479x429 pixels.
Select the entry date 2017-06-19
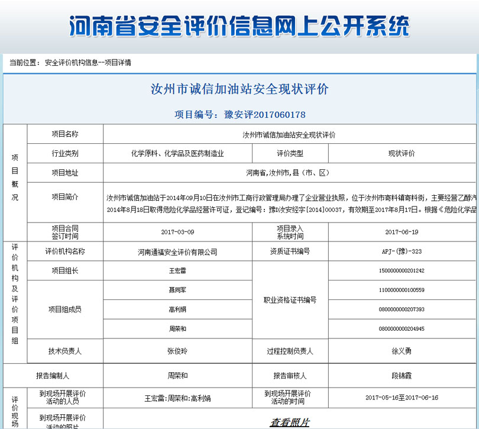pyautogui.click(x=402, y=232)
